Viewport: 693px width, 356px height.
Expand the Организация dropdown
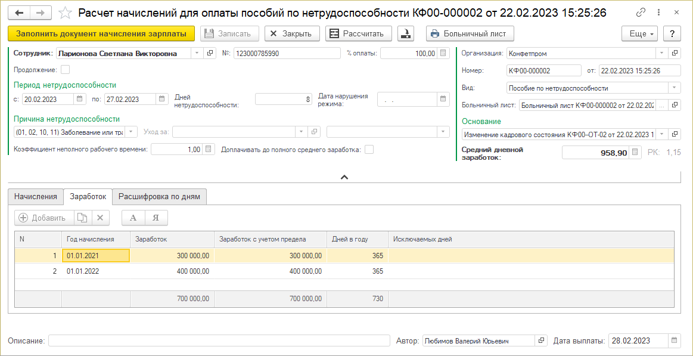[661, 54]
